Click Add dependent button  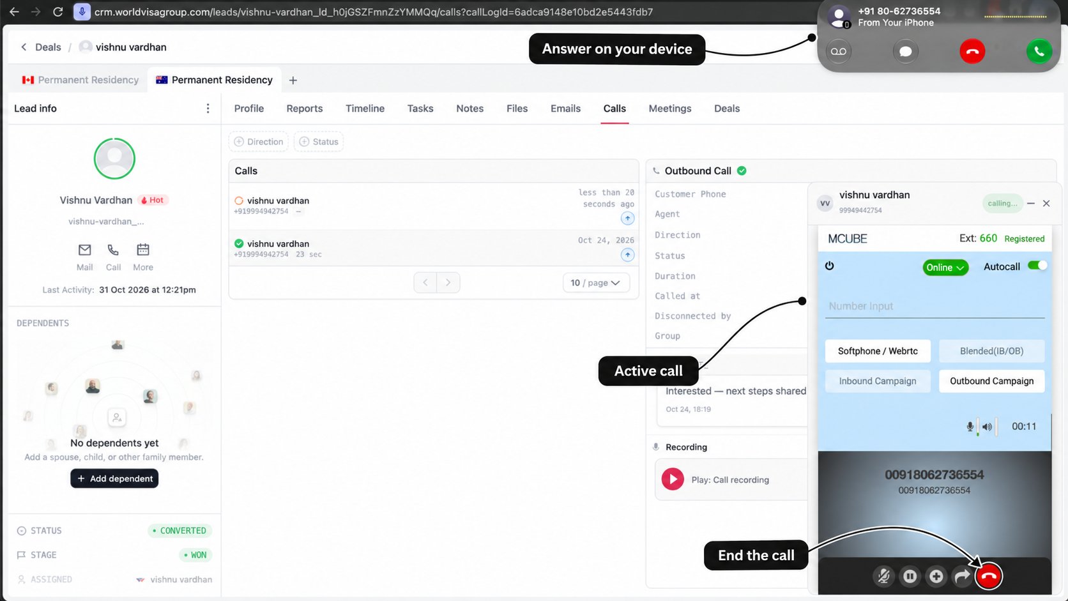coord(114,478)
